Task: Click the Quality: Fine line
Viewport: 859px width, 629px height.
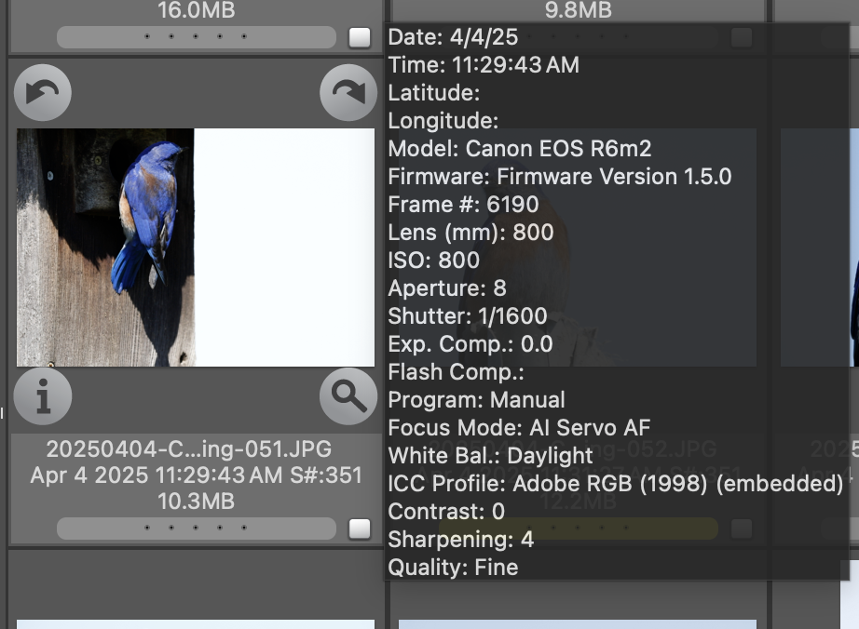Action: pyautogui.click(x=453, y=568)
